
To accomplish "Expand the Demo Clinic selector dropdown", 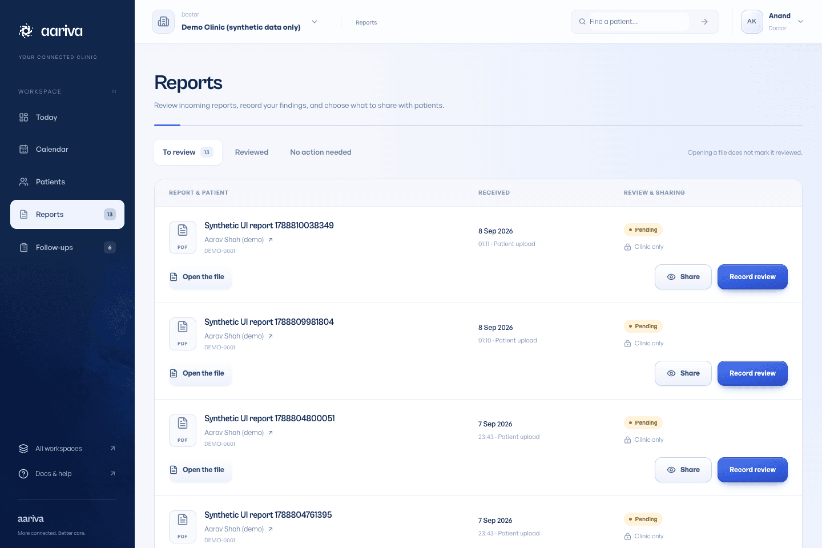I will tap(315, 22).
